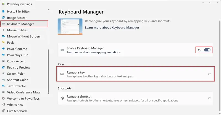Screen dimensions: 221x115
Task: Click the gear icon beside Remap a shortcut
Action: [62, 98]
